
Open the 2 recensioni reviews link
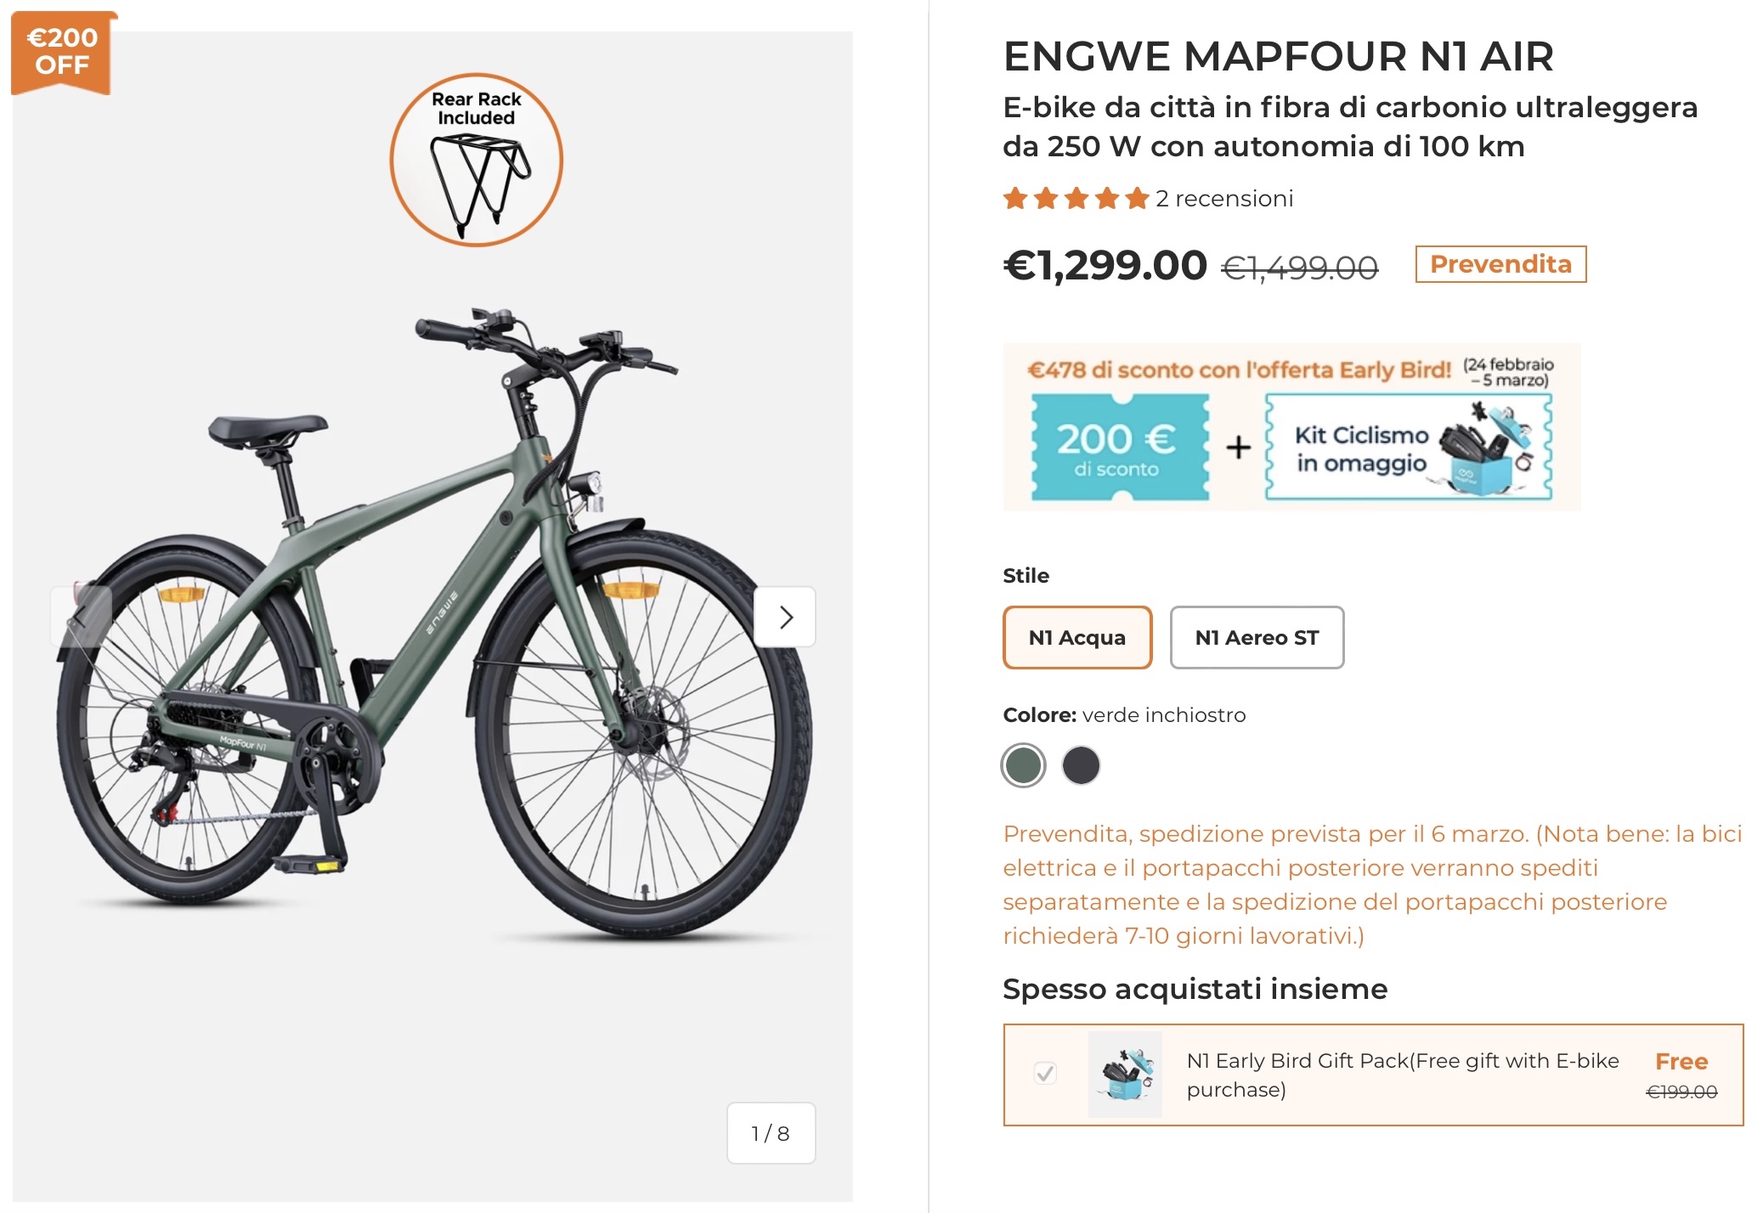pos(1223,199)
